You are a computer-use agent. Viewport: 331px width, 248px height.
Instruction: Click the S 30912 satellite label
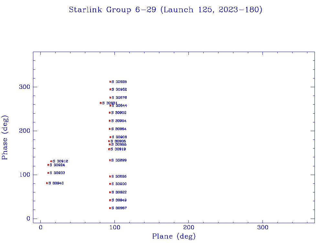point(60,161)
